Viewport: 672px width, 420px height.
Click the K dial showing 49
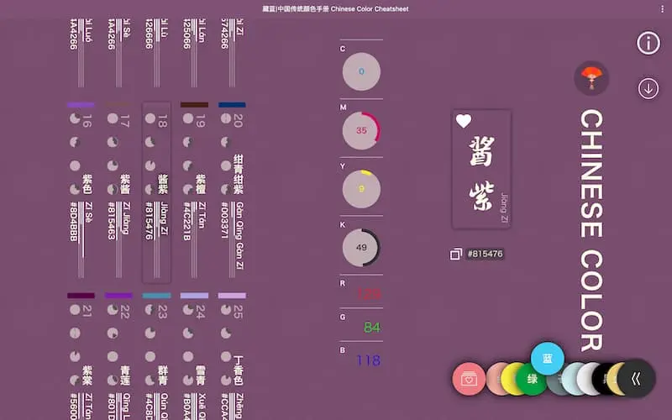361,248
